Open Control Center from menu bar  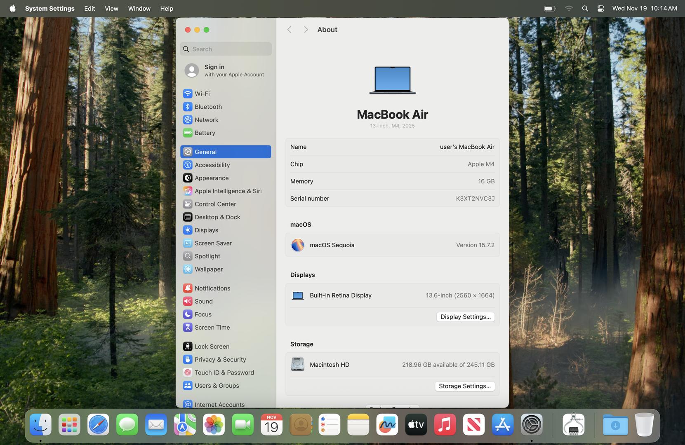click(600, 8)
